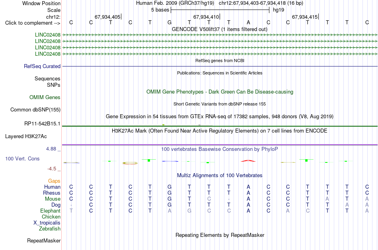
Task: Click the 100 Vert. Cons track label
Action: pos(22,158)
